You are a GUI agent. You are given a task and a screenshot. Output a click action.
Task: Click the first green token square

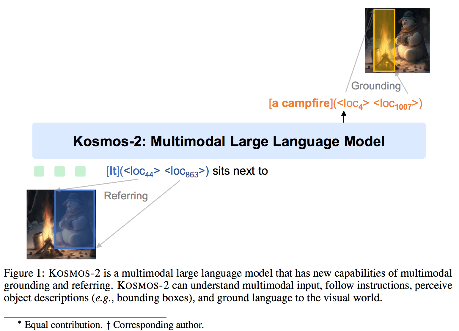39,171
